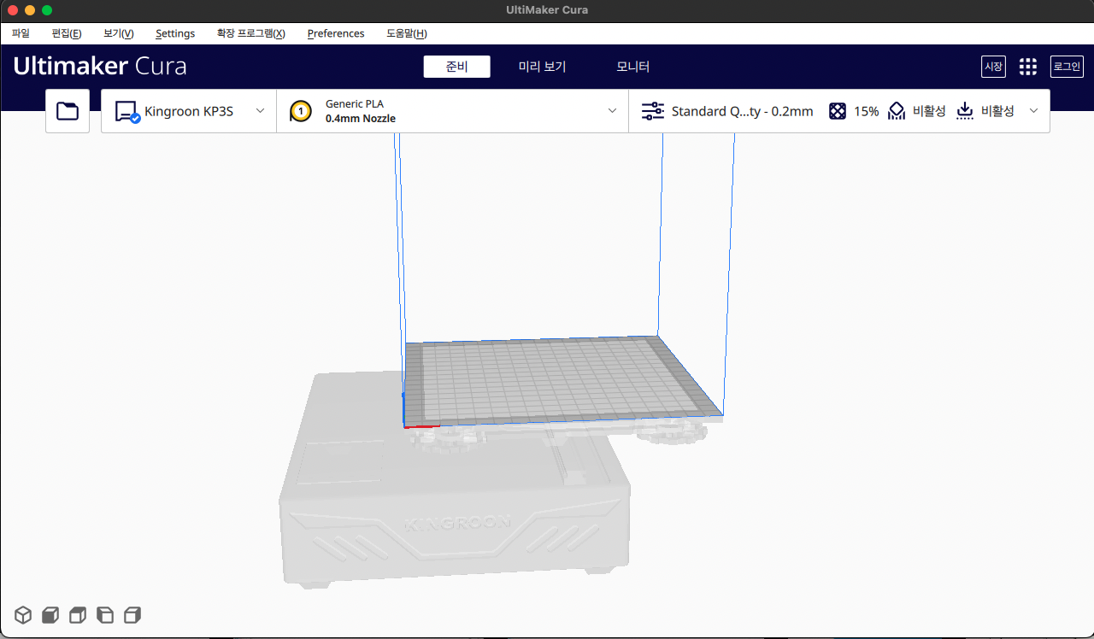This screenshot has height=639, width=1094.
Task: Open the 파일 menu
Action: [21, 33]
